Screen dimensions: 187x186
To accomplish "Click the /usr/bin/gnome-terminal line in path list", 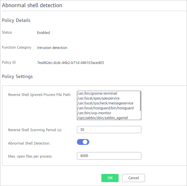I will pyautogui.click(x=97, y=93).
